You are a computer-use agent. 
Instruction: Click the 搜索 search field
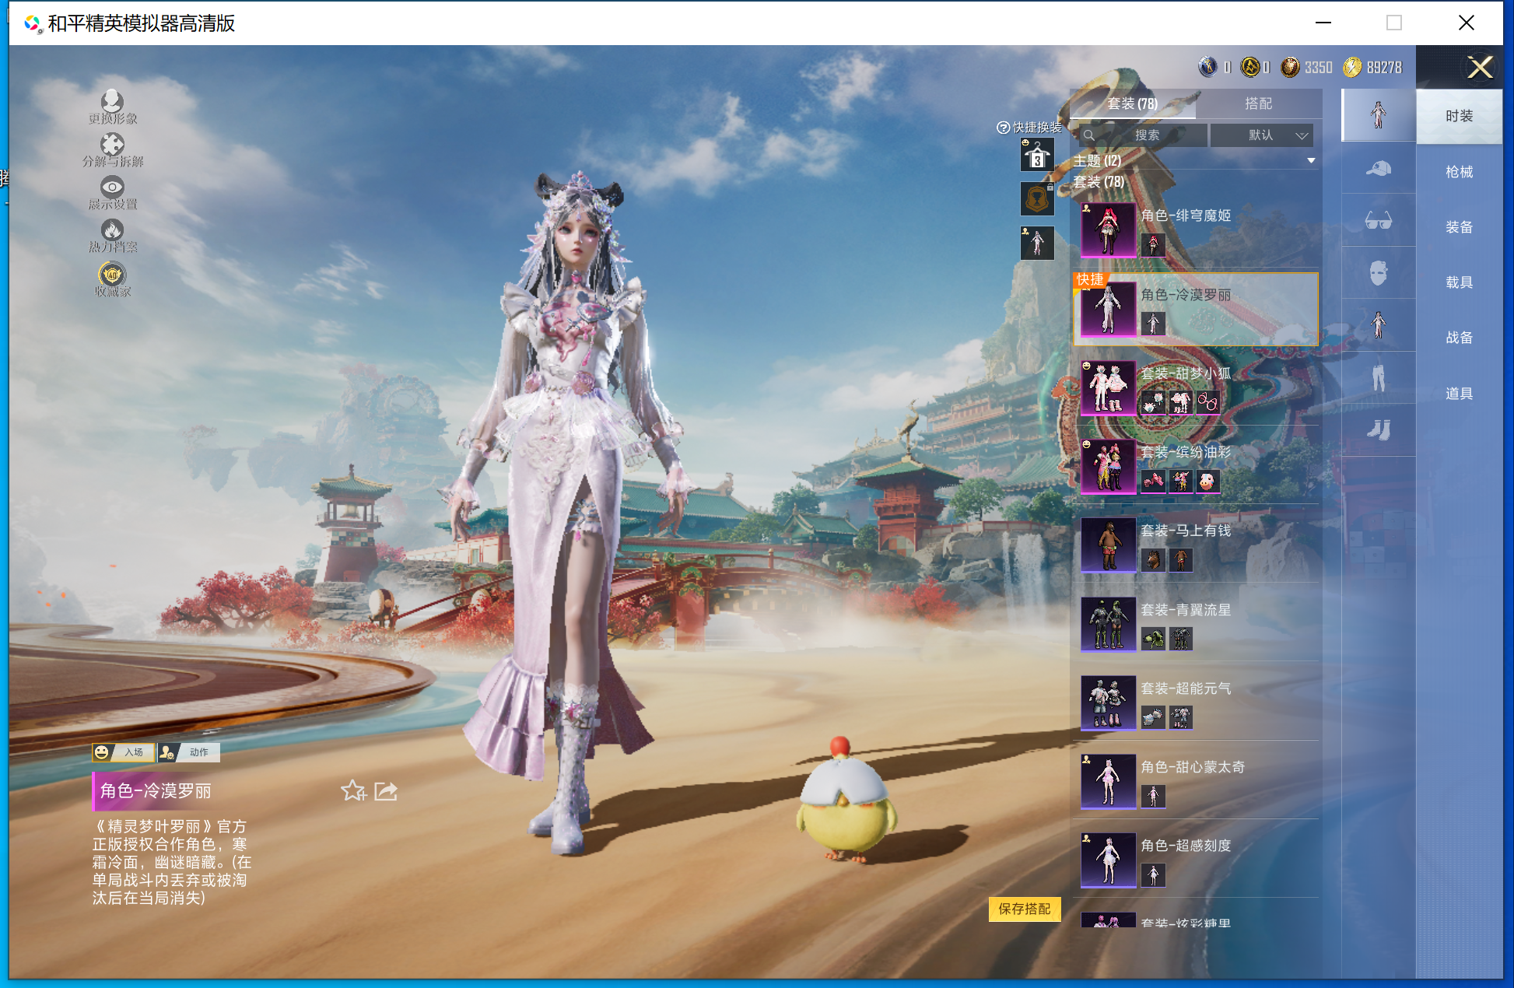click(1146, 135)
